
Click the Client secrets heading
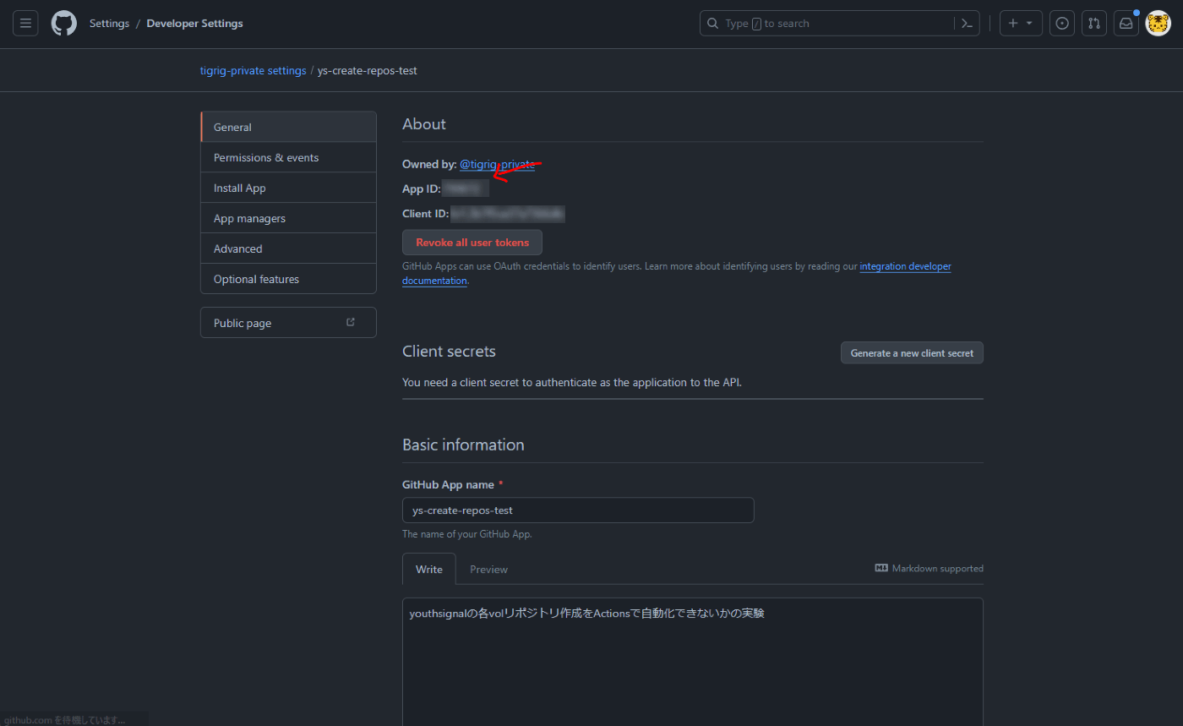pos(449,352)
